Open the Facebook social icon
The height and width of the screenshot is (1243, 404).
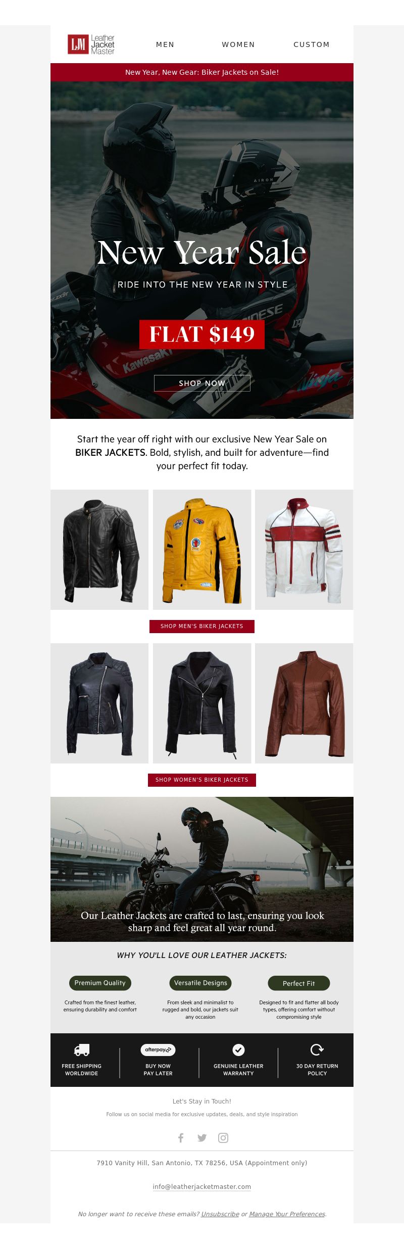tap(181, 1137)
